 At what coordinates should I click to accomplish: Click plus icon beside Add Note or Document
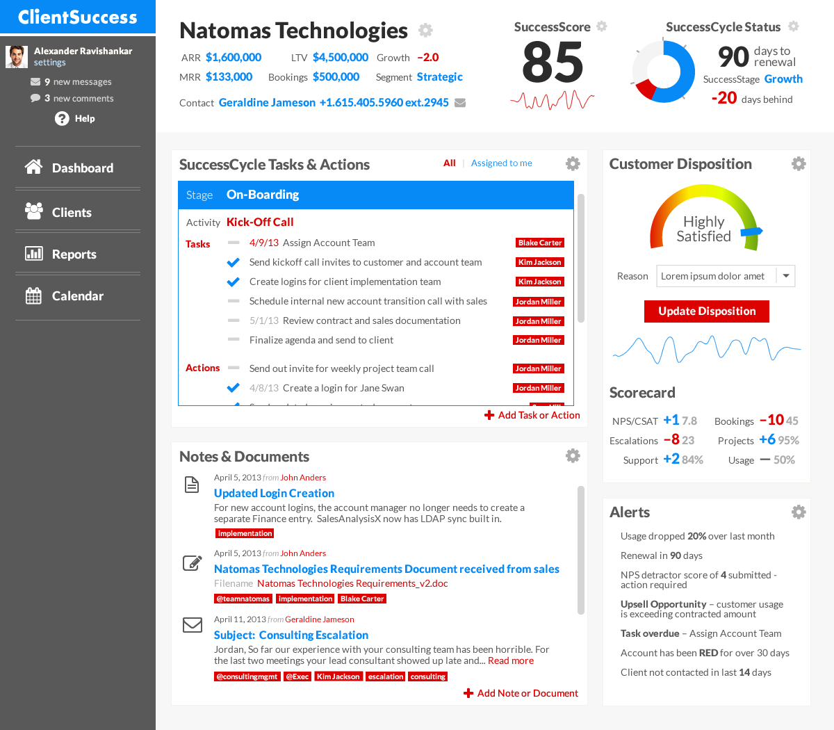tap(468, 693)
